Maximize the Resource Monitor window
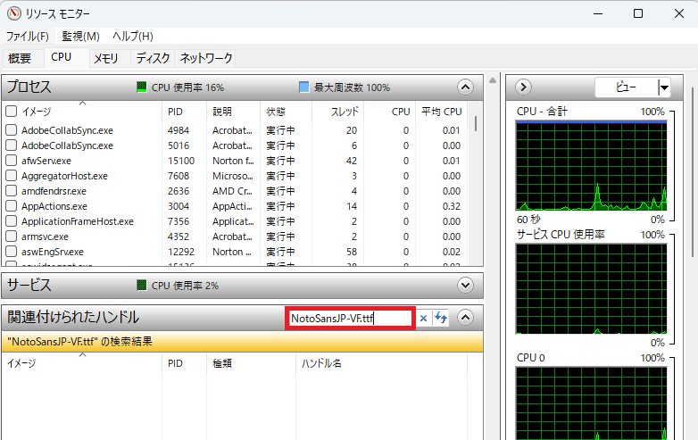The height and width of the screenshot is (440, 698). pyautogui.click(x=638, y=13)
